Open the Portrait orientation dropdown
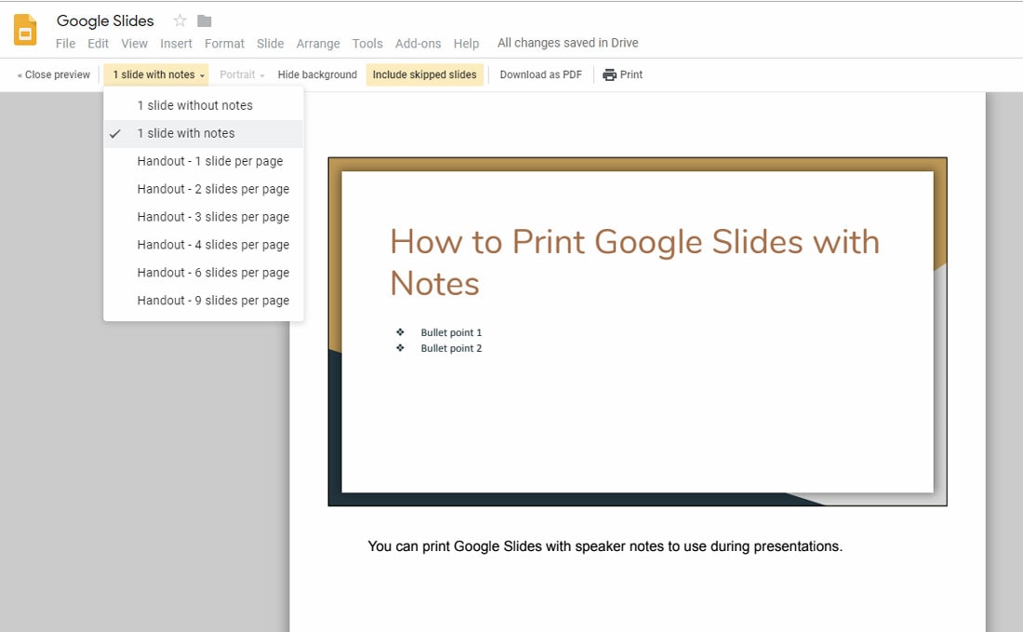This screenshot has width=1023, height=632. coord(242,74)
